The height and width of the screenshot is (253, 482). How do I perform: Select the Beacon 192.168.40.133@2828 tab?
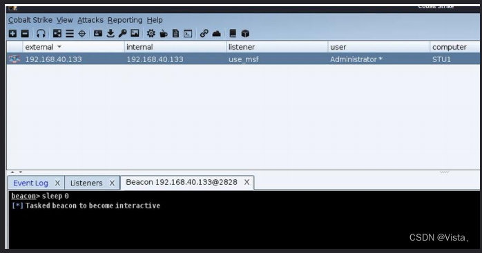[x=182, y=182]
